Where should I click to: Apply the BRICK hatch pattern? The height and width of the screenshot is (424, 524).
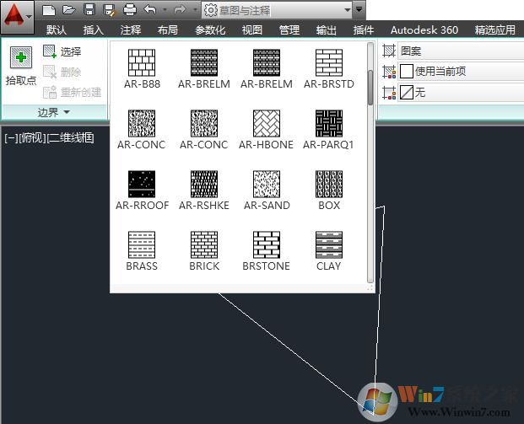pyautogui.click(x=204, y=245)
